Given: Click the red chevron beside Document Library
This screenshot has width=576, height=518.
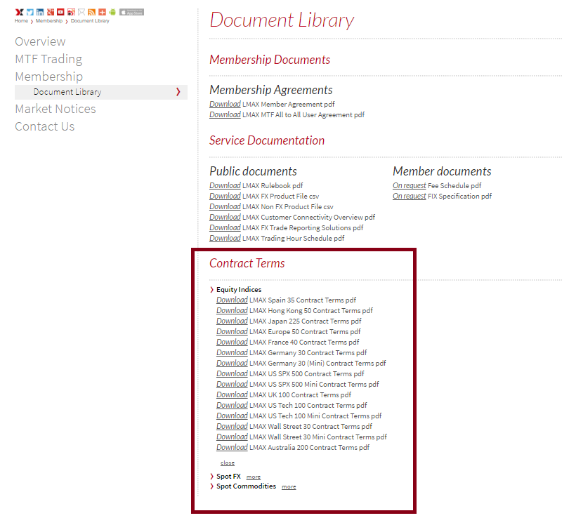Looking at the screenshot, I should click(178, 92).
